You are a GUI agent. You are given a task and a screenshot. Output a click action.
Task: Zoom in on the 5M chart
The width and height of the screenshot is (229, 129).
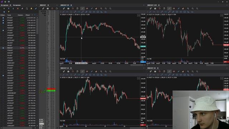tap(101, 9)
